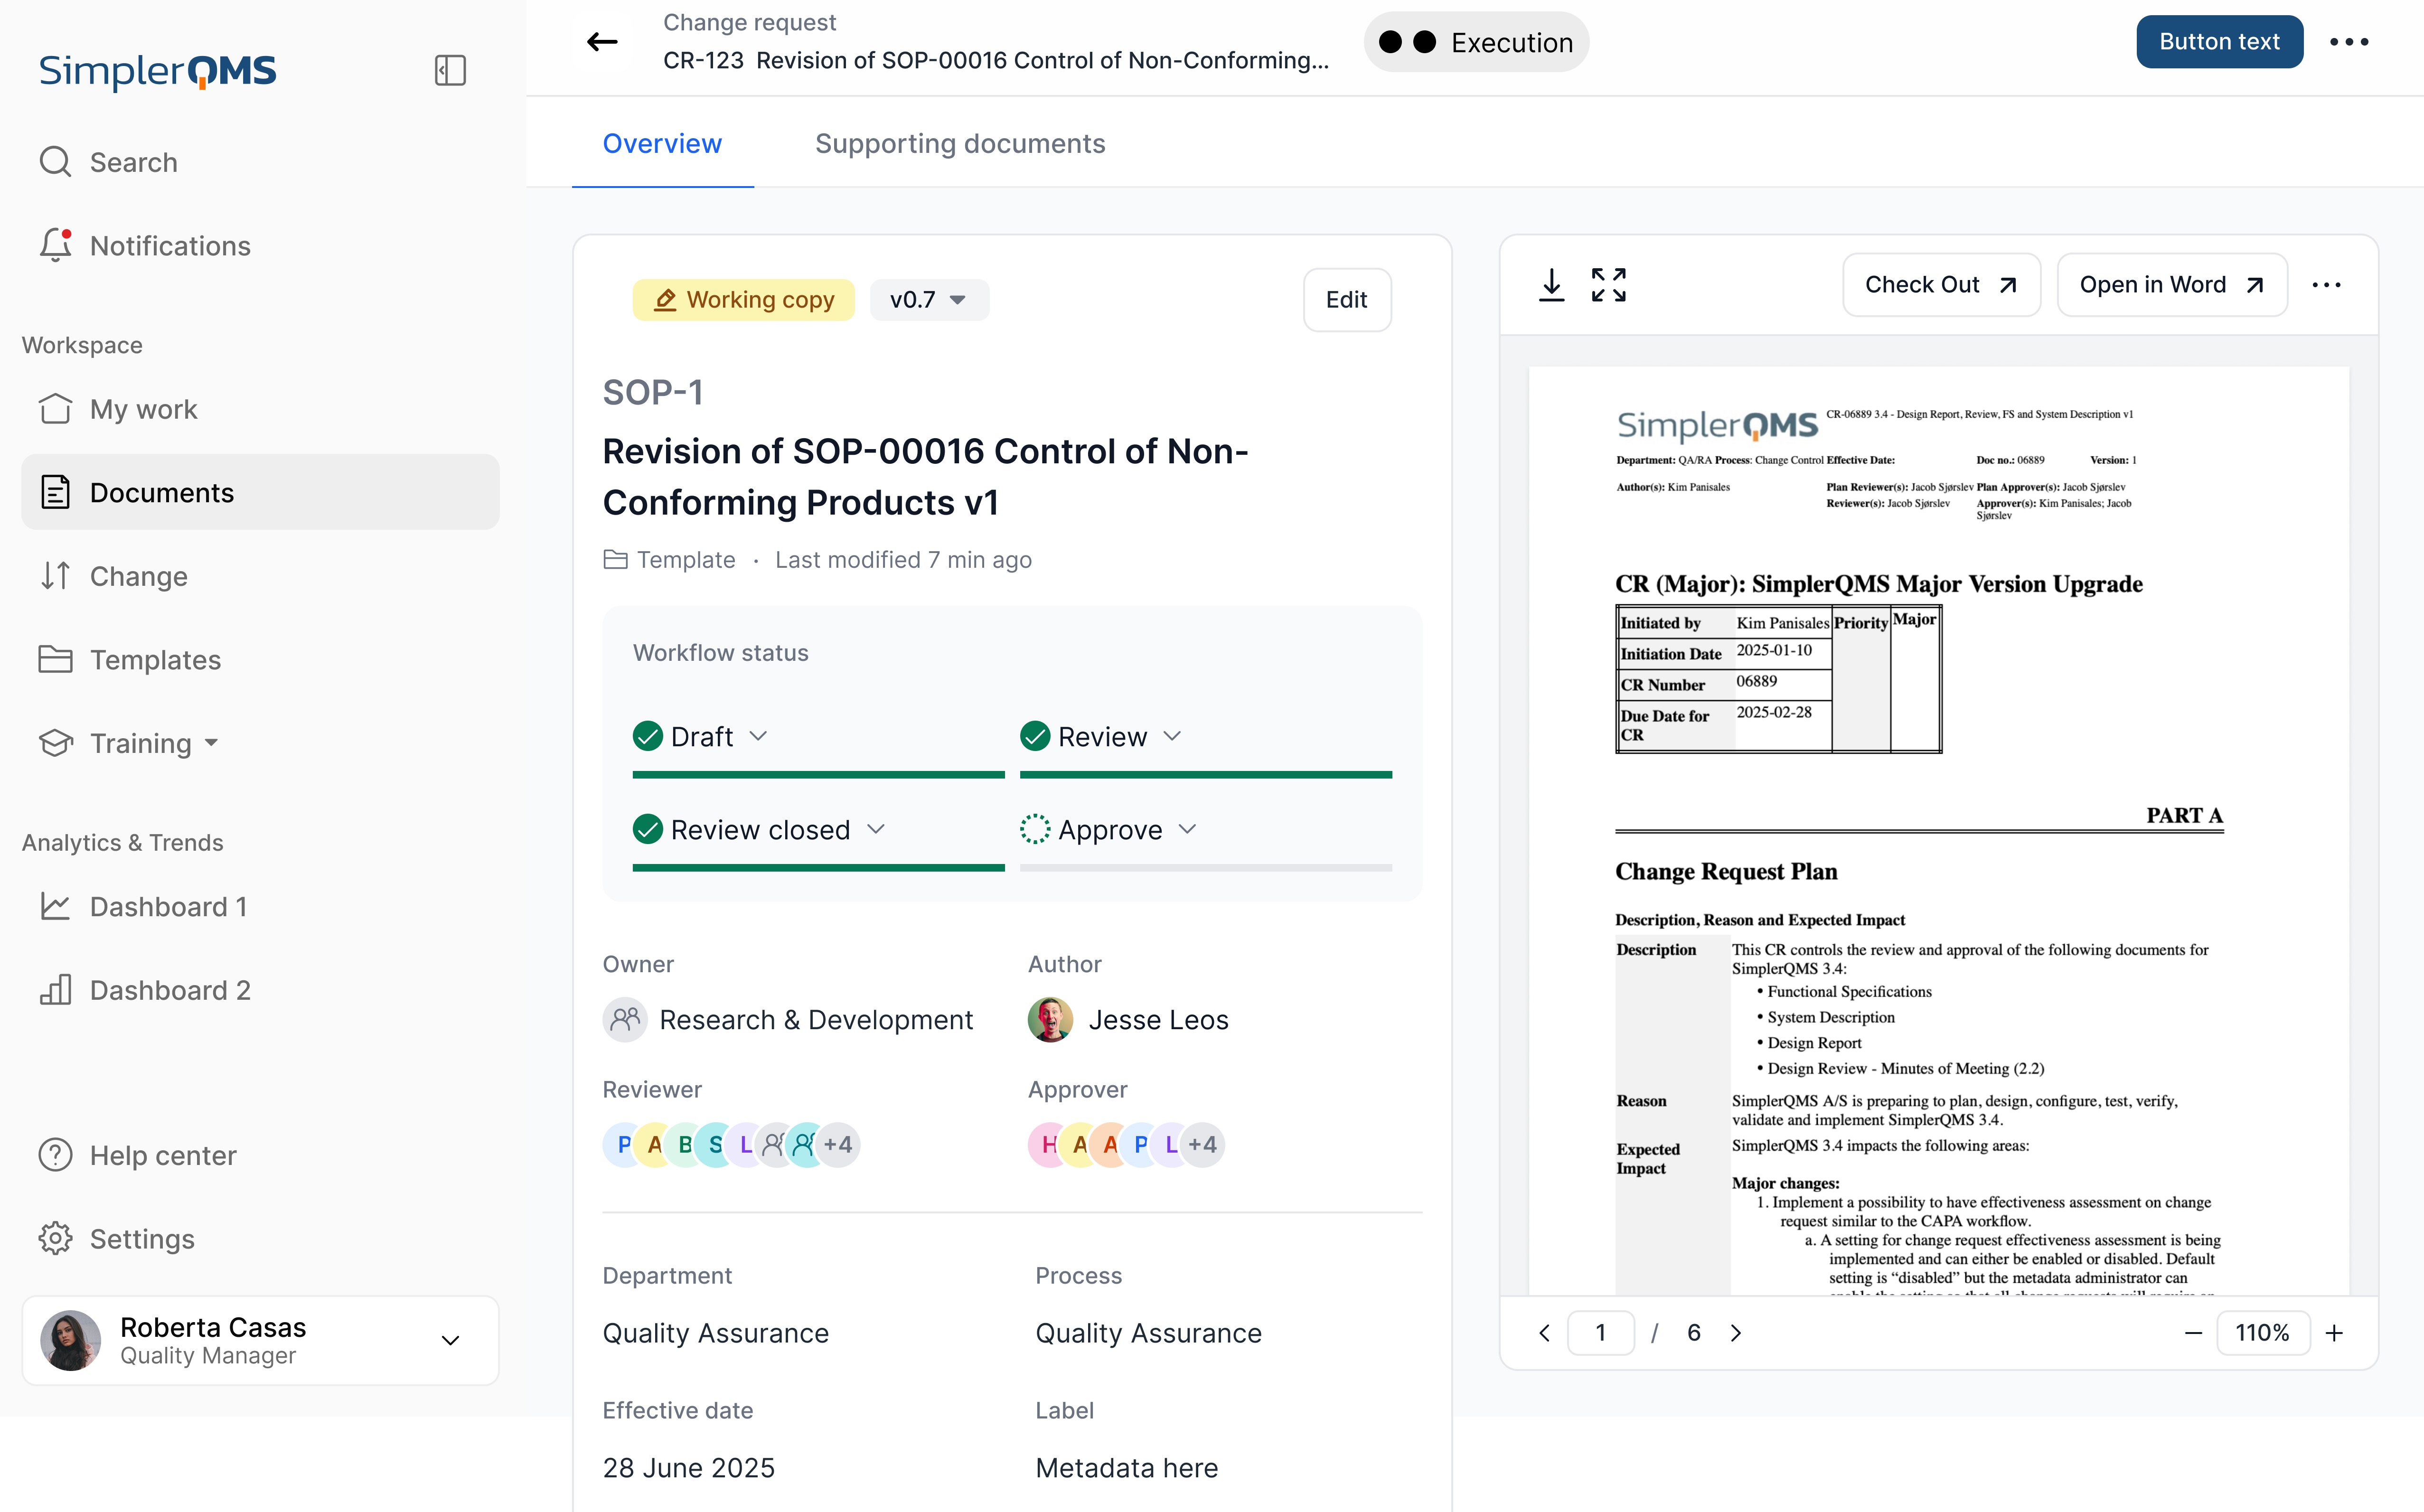Download the document using the download icon
Screen dimensions: 2424x1512
coord(1551,285)
